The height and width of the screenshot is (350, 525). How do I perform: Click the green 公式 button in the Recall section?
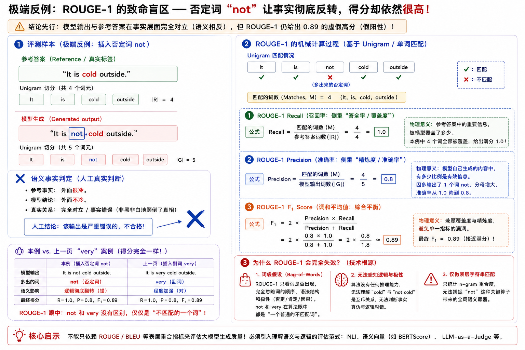pos(254,132)
